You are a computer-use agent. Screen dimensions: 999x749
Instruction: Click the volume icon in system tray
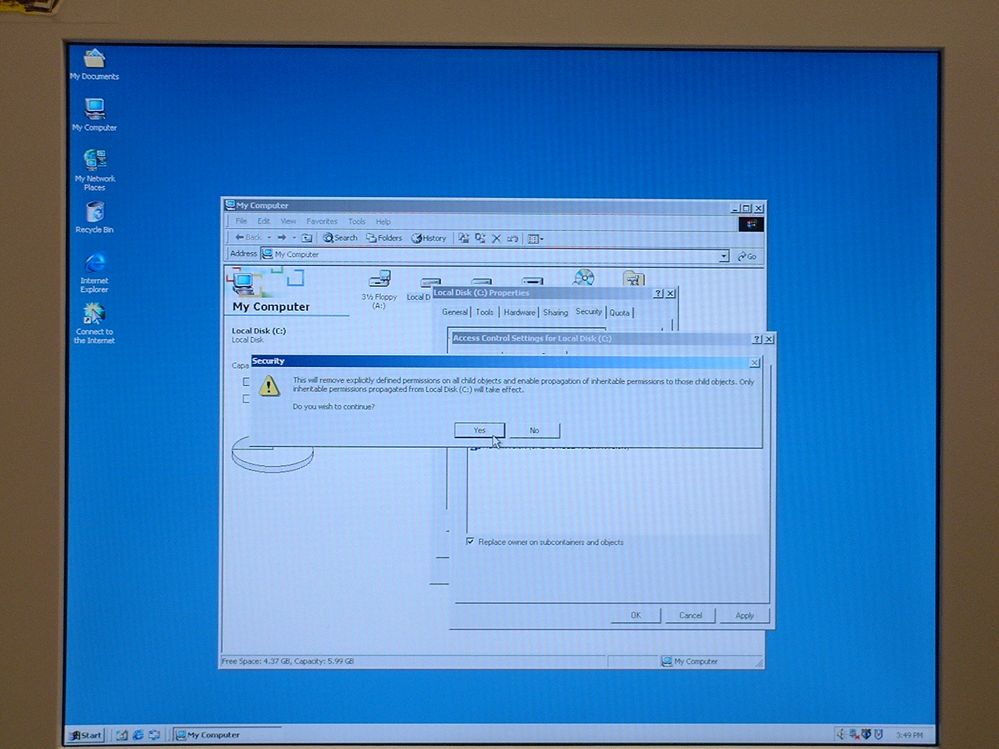pyautogui.click(x=840, y=735)
